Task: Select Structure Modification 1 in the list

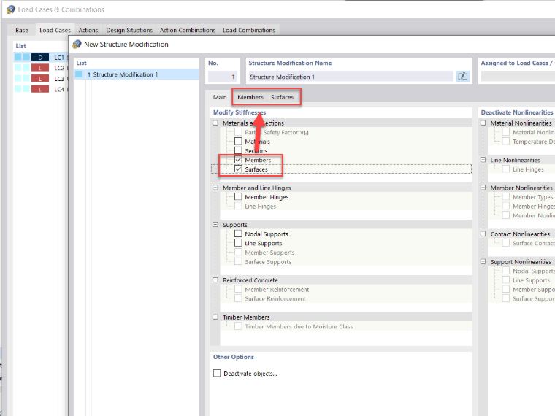Action: [137, 74]
